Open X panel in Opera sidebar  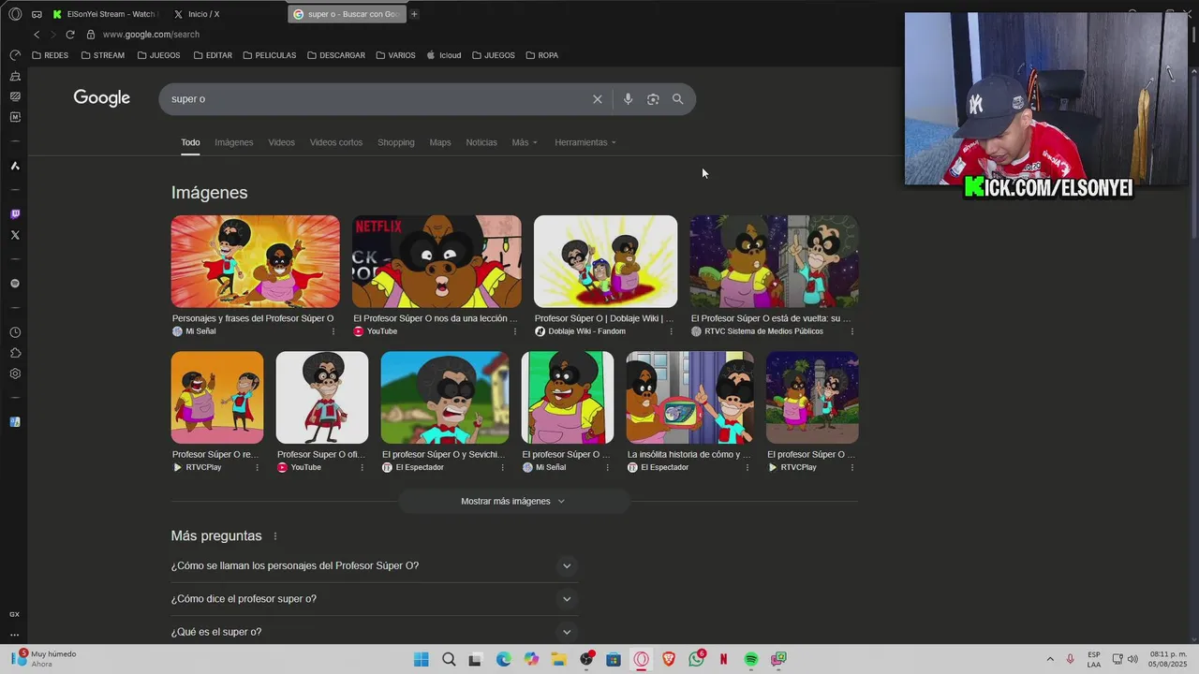(x=15, y=235)
